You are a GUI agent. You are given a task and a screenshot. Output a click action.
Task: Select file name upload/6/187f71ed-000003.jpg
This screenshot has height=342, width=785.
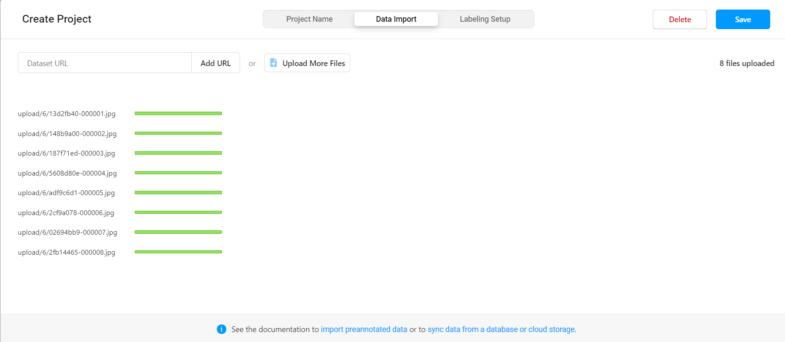pyautogui.click(x=67, y=153)
